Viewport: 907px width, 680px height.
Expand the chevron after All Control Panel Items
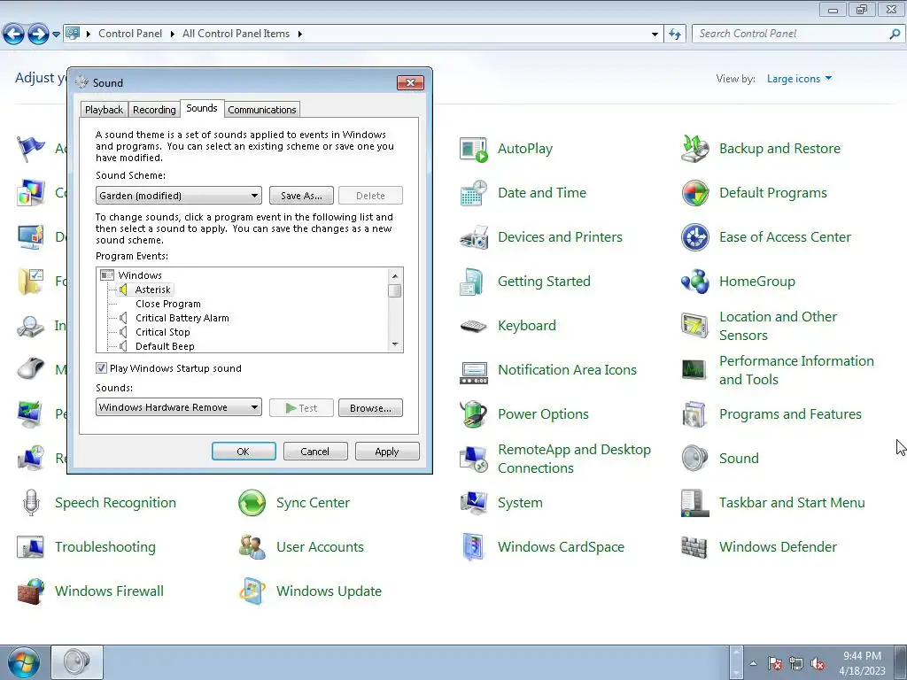(x=299, y=35)
